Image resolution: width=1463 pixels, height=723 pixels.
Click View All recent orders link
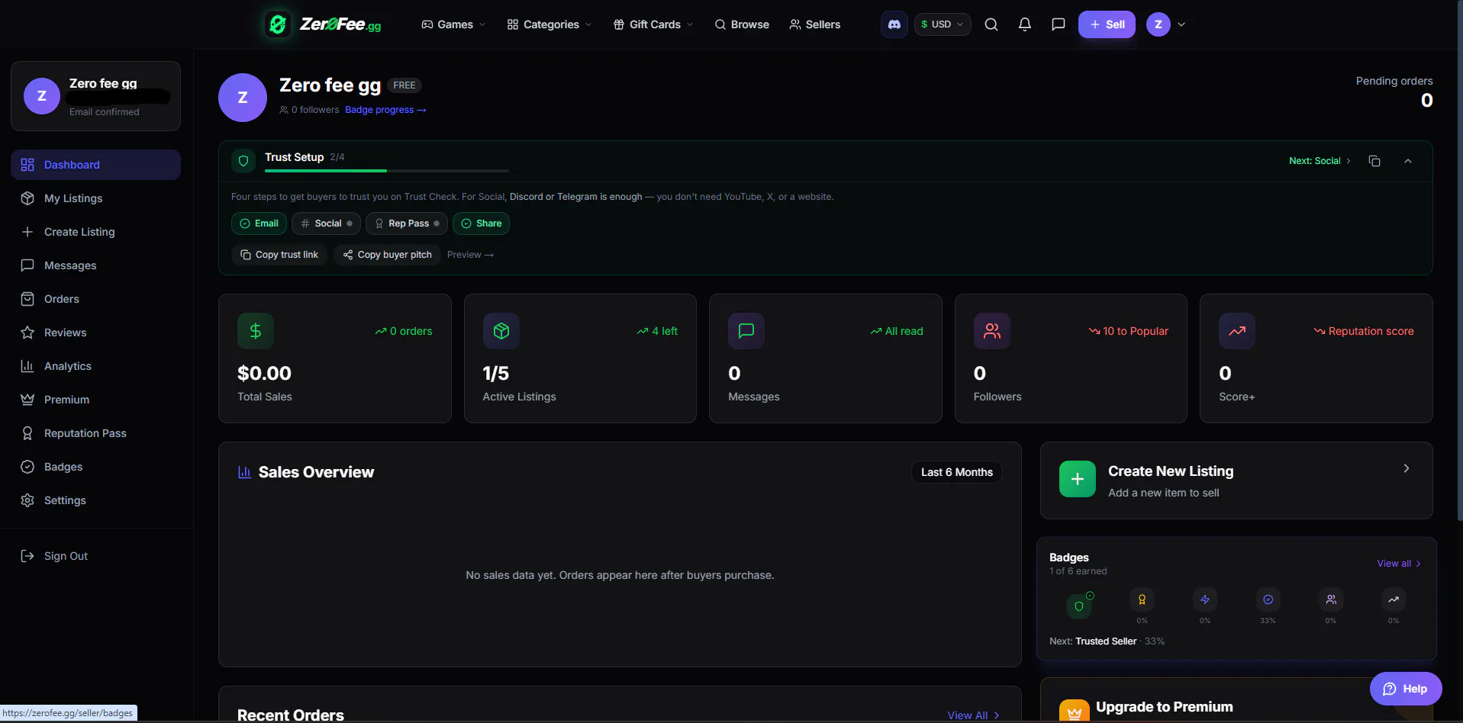[x=973, y=715]
